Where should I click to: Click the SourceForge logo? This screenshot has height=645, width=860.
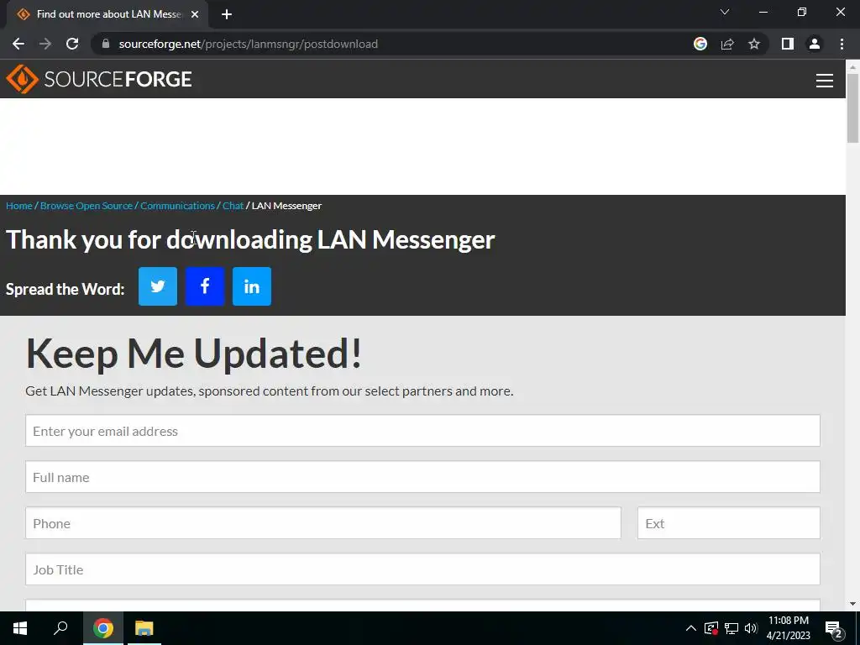(99, 79)
